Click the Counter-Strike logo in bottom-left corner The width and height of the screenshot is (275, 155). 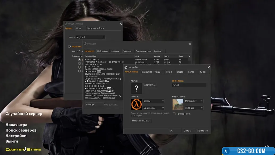tap(23, 149)
